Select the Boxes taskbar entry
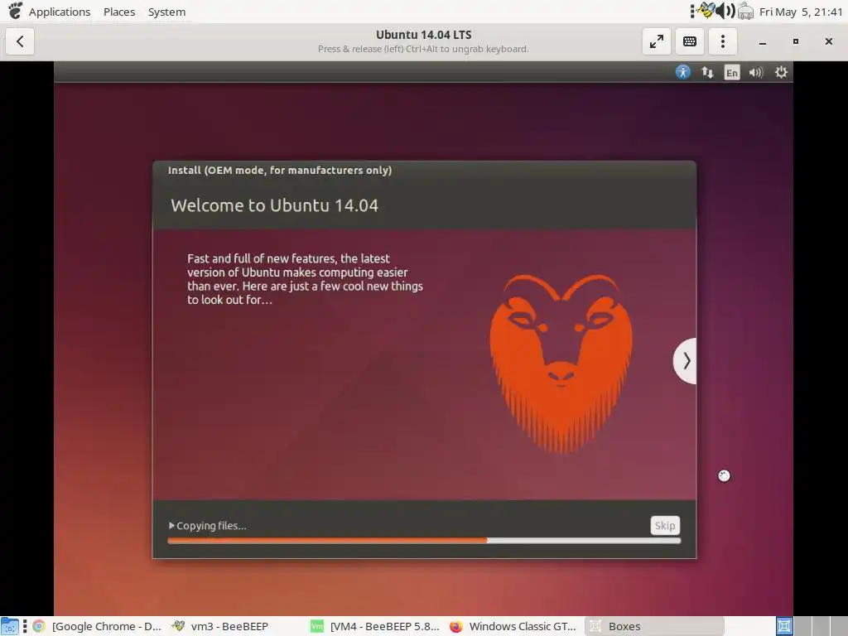The height and width of the screenshot is (636, 848). click(x=654, y=626)
